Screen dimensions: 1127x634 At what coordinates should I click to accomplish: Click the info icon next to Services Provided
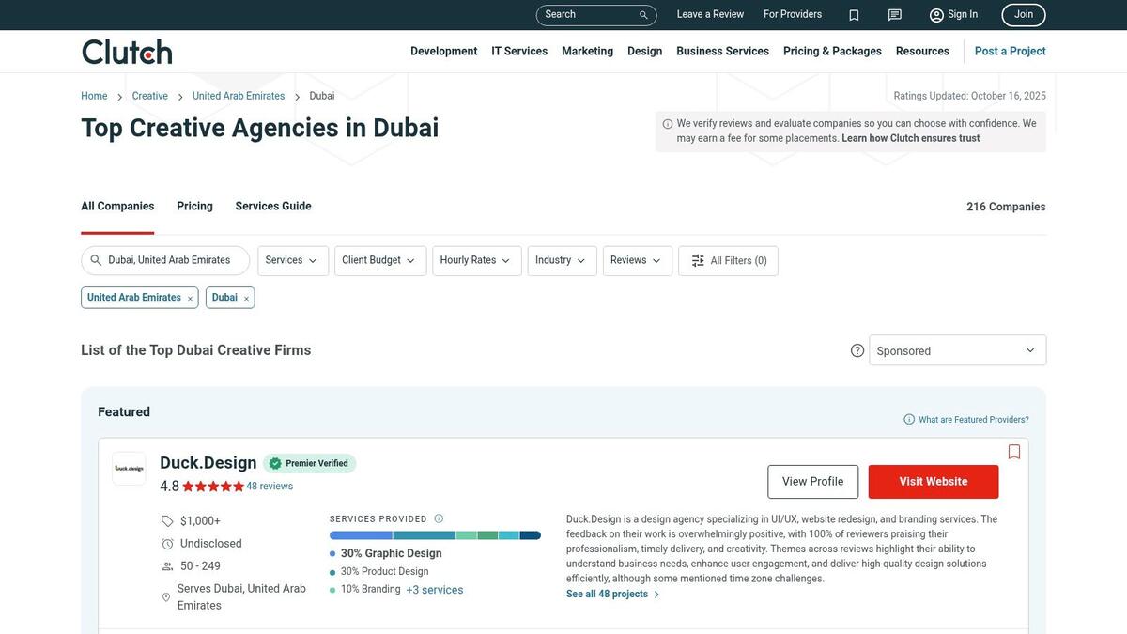coord(439,518)
